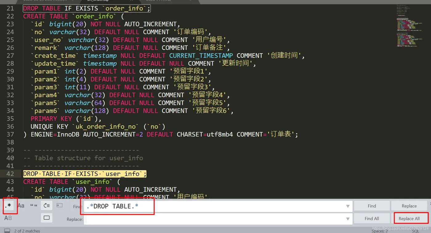431x233 pixels.
Task: Click the `param6` varchar(128) line
Action: 132,111
